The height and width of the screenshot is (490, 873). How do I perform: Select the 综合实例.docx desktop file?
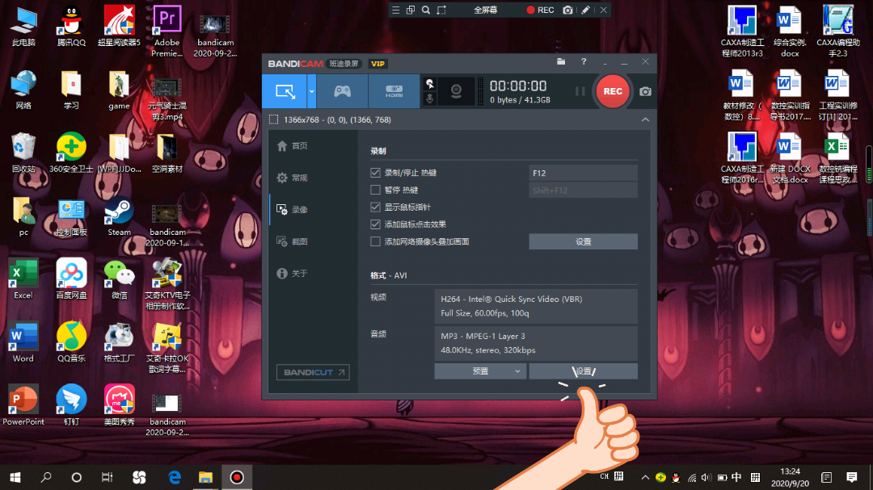point(790,31)
